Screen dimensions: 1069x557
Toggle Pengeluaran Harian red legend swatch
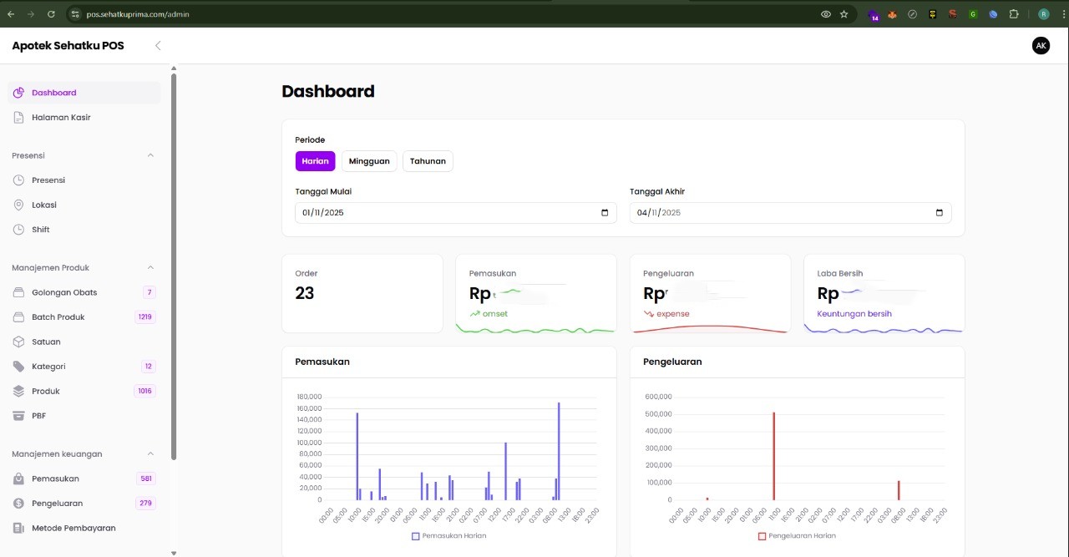762,535
